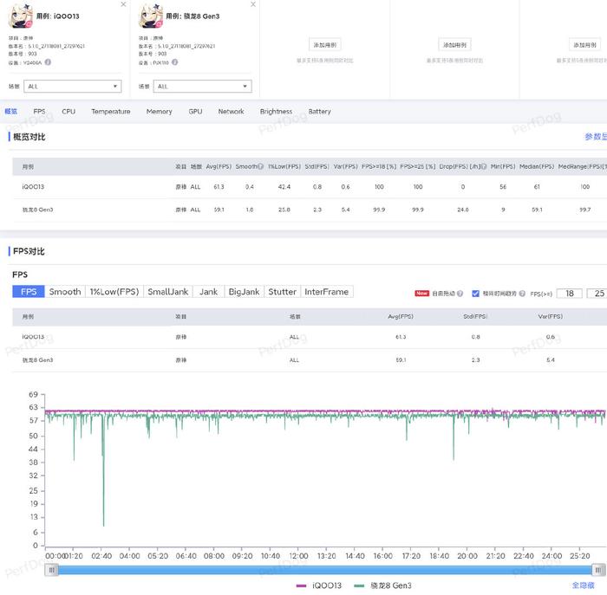Open the iQOO13 scene dropdown ALL
This screenshot has width=607, height=595.
[73, 87]
